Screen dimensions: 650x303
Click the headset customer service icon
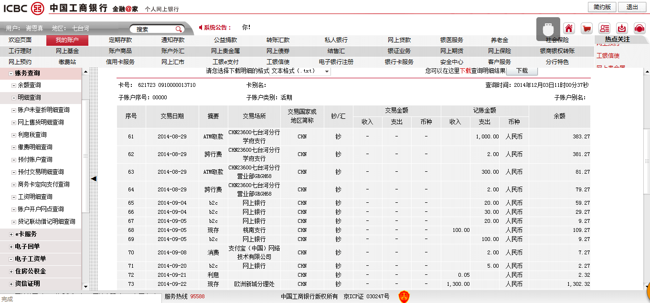point(639,28)
